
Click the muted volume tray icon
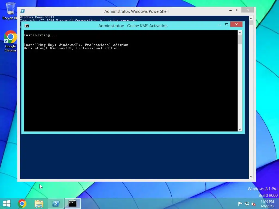[x=253, y=204]
